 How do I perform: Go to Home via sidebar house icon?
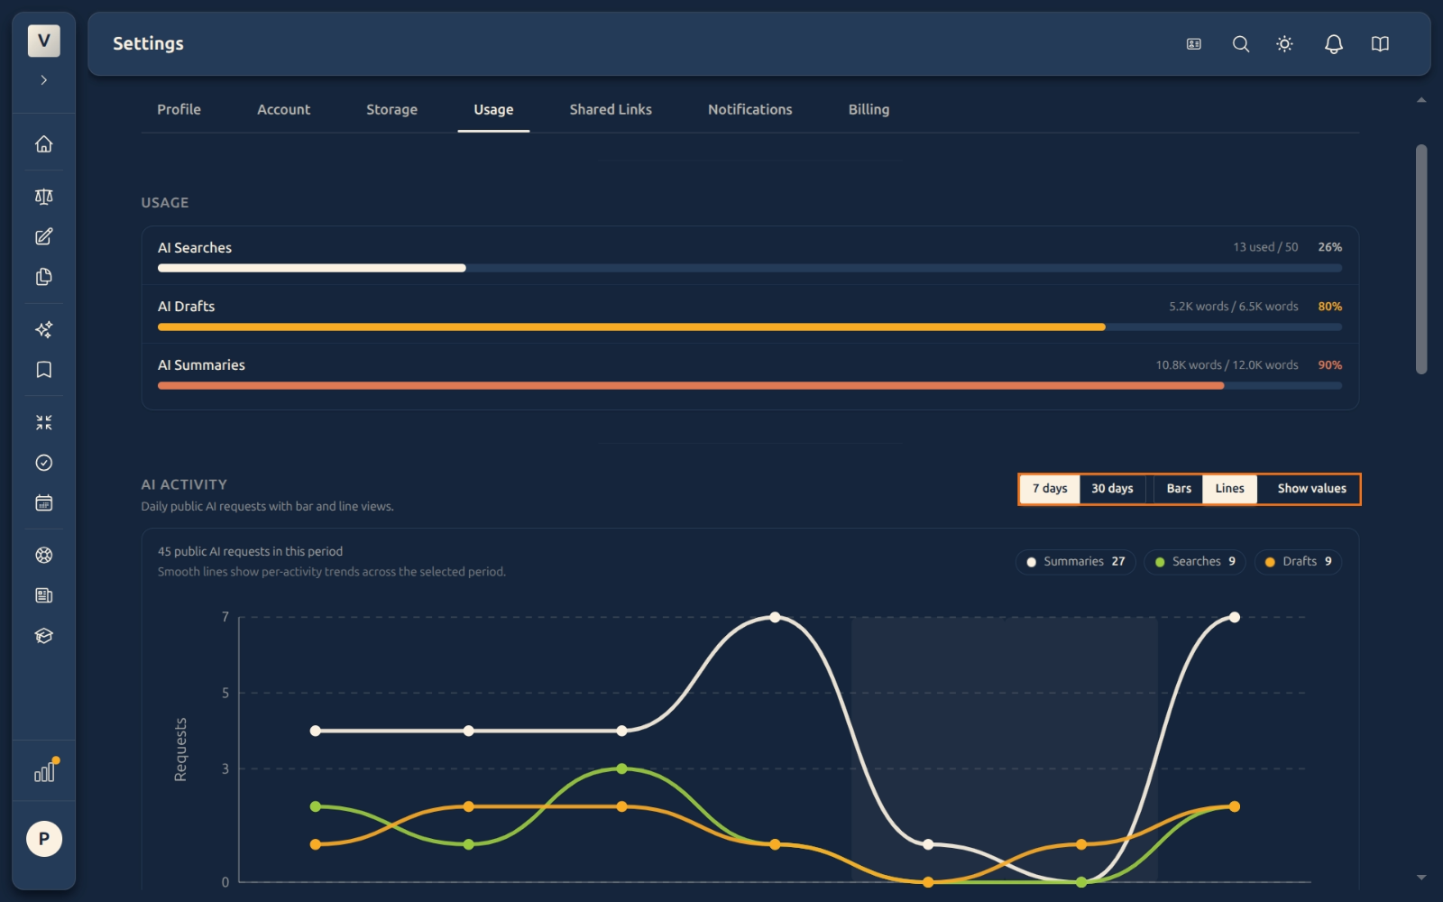43,144
